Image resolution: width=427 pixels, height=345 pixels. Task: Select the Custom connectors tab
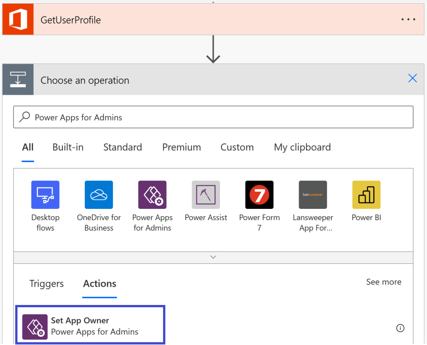[237, 147]
